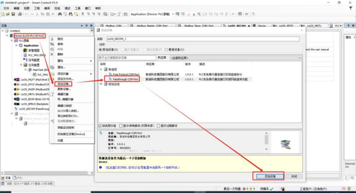Enable the 显示所有版本 checkbox
The height and width of the screenshot is (193, 356).
coord(121,126)
